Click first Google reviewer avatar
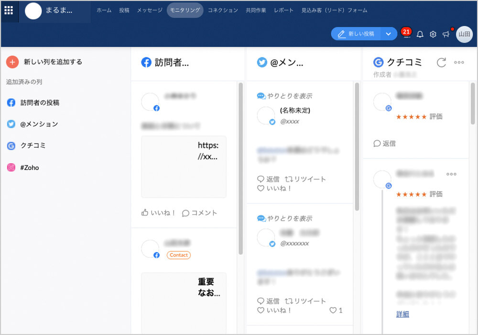The image size is (478, 335). tap(382, 101)
